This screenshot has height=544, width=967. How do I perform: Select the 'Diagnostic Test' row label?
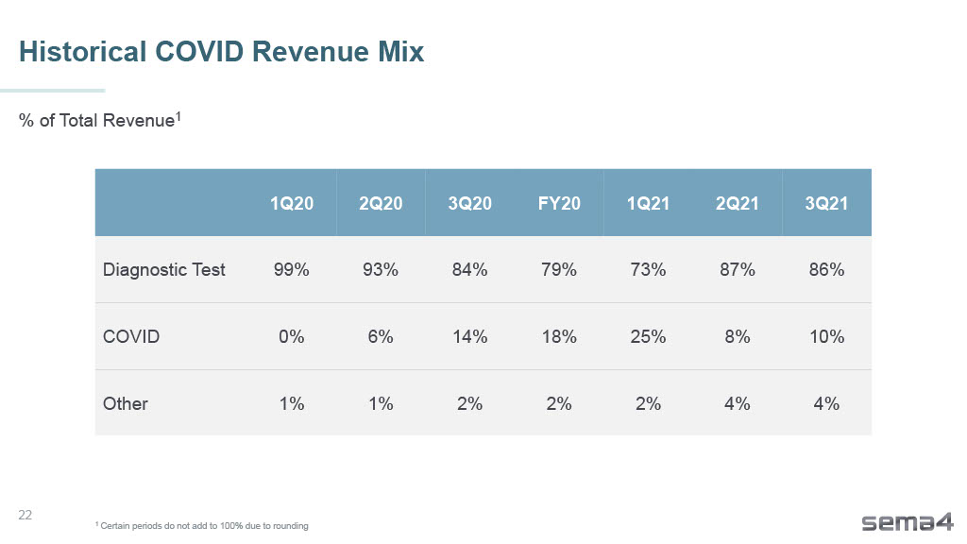(164, 269)
